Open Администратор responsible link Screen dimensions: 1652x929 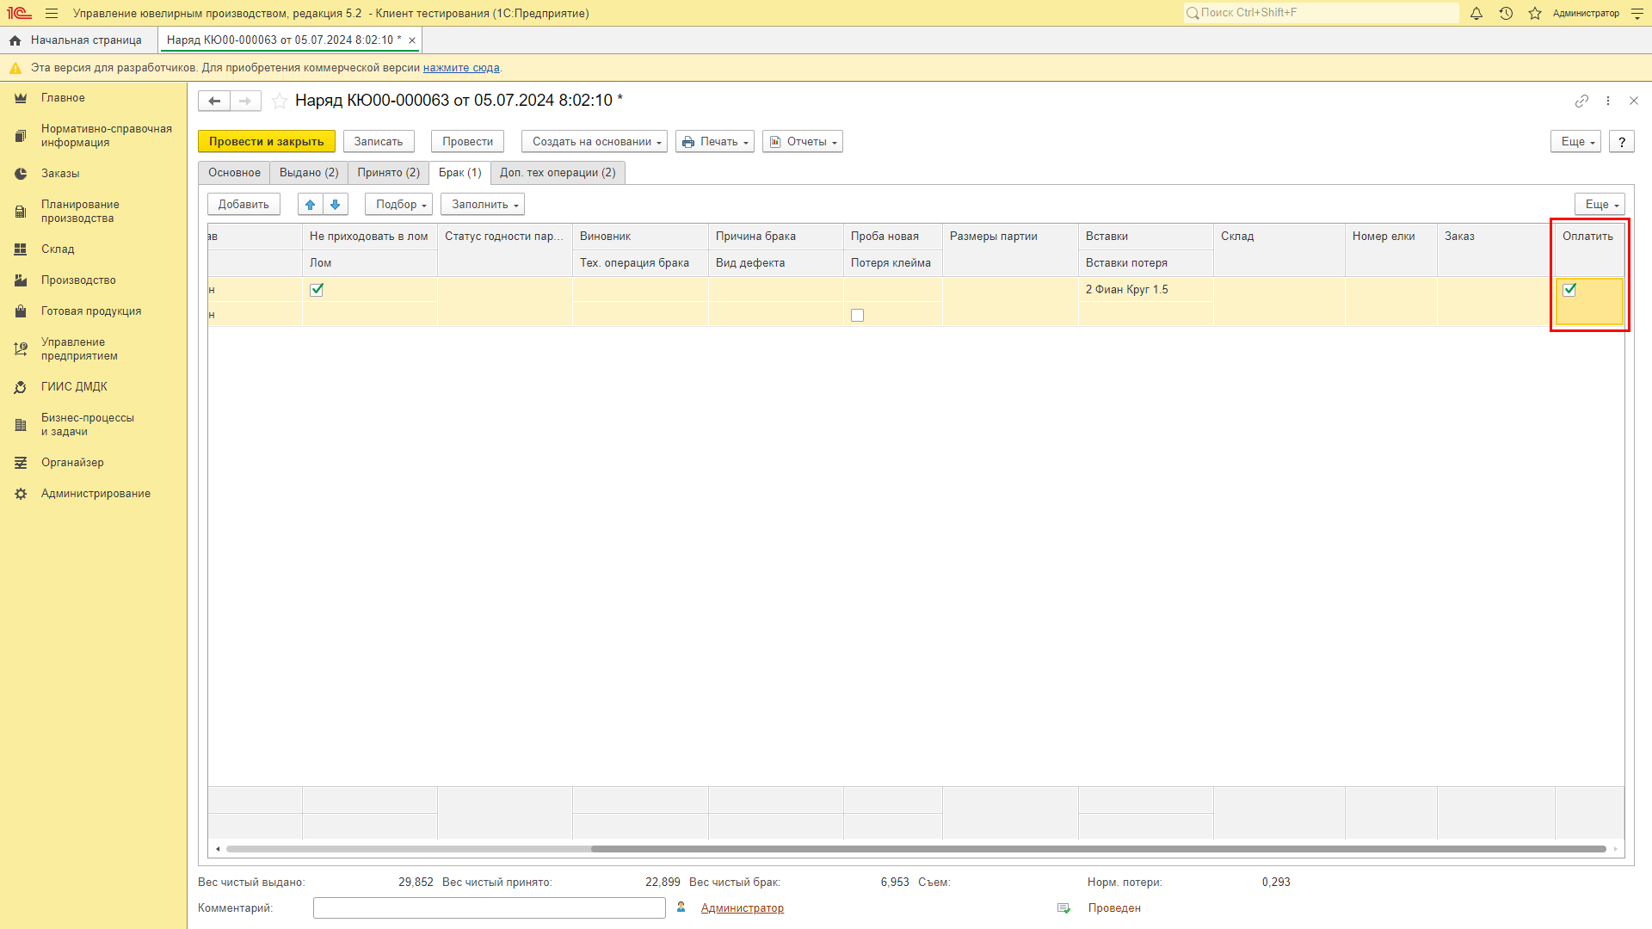pos(742,908)
